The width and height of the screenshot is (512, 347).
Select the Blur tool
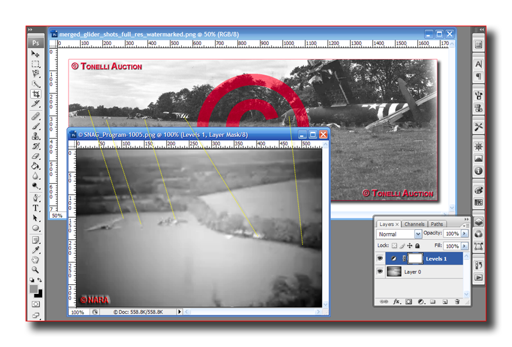[x=36, y=176]
